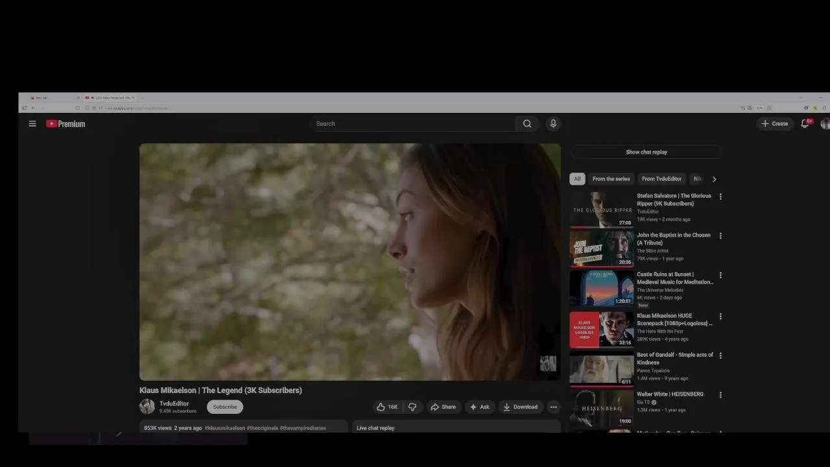Click video title Klaus Mikaelson The Legend
The width and height of the screenshot is (830, 467).
[x=220, y=390]
